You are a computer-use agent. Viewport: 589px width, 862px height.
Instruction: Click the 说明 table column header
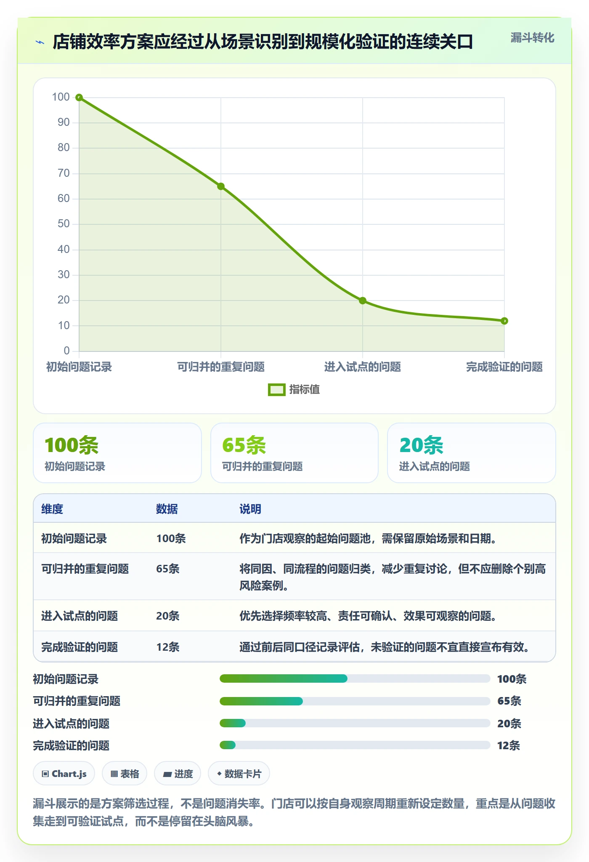pos(250,509)
